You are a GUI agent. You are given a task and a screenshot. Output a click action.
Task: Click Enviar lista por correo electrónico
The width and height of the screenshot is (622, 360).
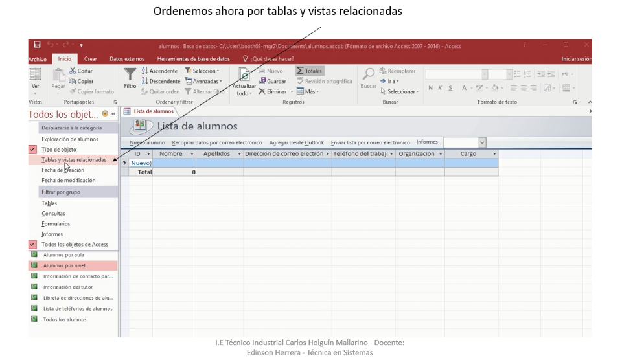pos(370,142)
